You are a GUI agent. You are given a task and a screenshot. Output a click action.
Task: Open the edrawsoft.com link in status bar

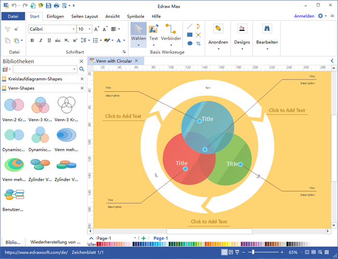[x=36, y=252]
